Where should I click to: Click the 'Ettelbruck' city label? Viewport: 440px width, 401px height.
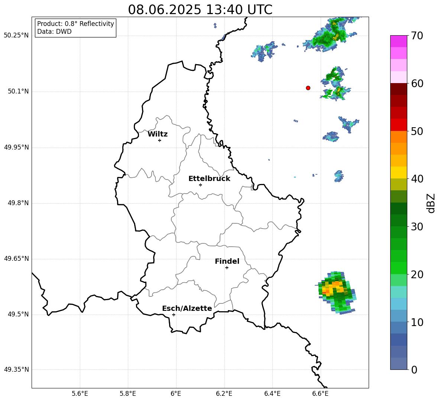point(209,179)
